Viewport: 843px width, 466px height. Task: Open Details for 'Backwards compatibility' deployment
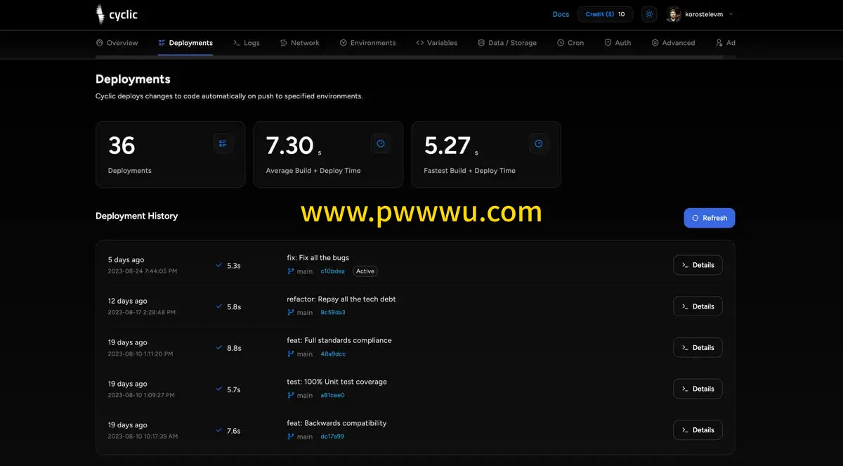click(698, 430)
